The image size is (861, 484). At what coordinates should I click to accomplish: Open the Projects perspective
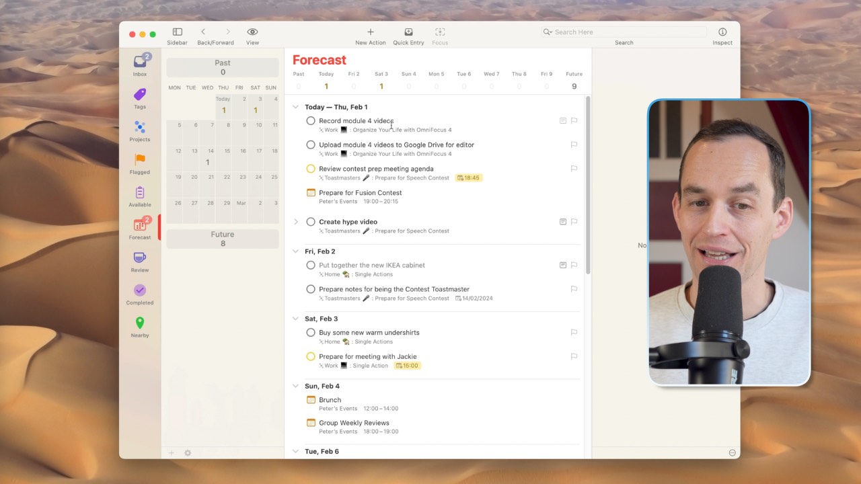(x=140, y=130)
